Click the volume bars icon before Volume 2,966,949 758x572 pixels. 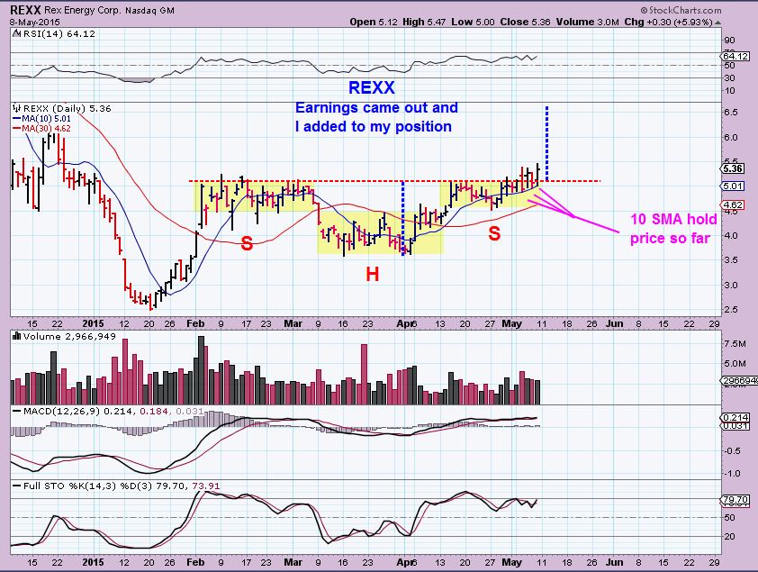[x=17, y=337]
